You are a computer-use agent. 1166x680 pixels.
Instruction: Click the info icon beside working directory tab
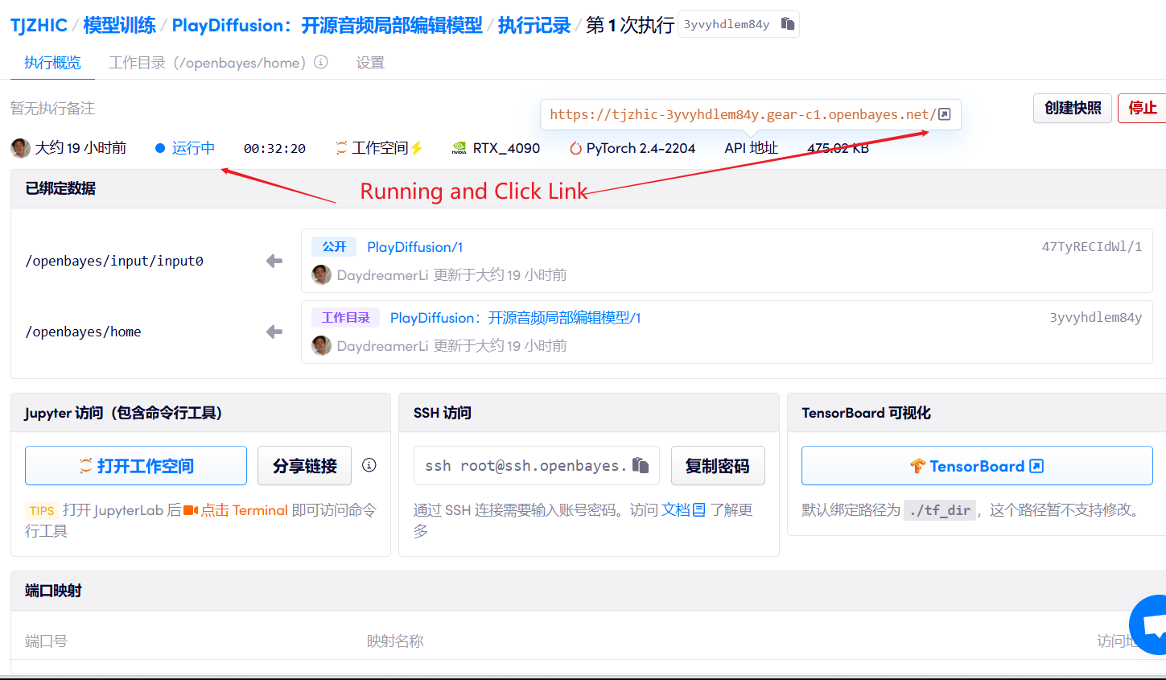tap(321, 62)
